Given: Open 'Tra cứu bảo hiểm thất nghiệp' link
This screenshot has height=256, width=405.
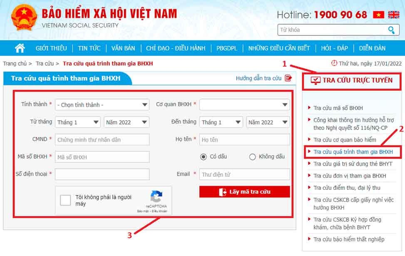Looking at the screenshot, I should click(349, 239).
